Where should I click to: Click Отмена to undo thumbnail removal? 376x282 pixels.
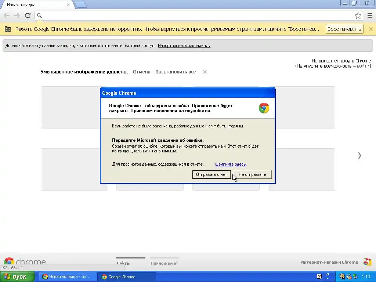[x=142, y=72]
